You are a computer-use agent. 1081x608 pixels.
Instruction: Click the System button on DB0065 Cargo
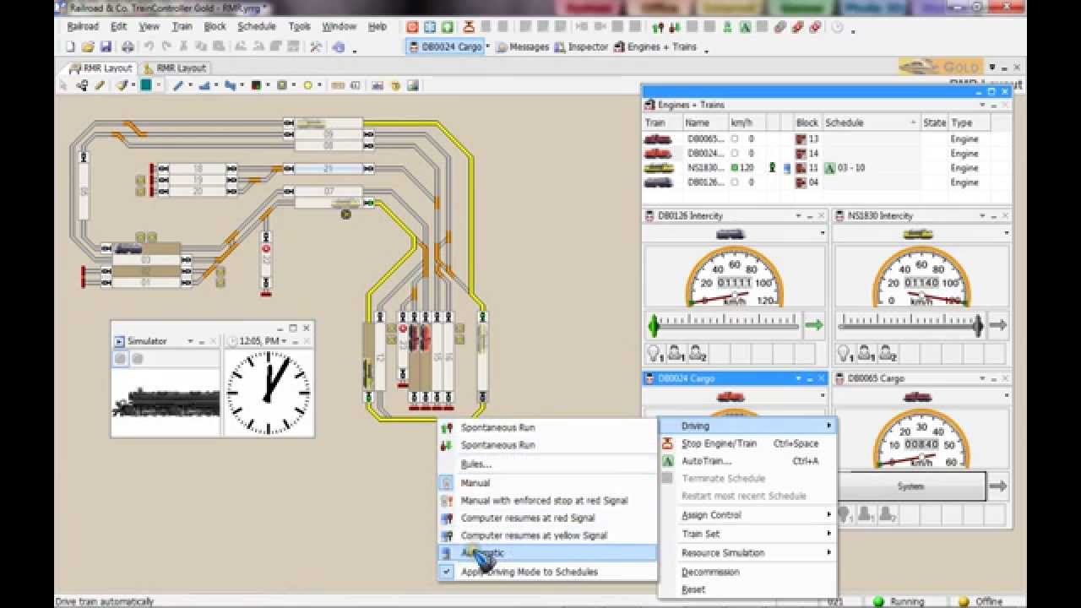tap(910, 486)
